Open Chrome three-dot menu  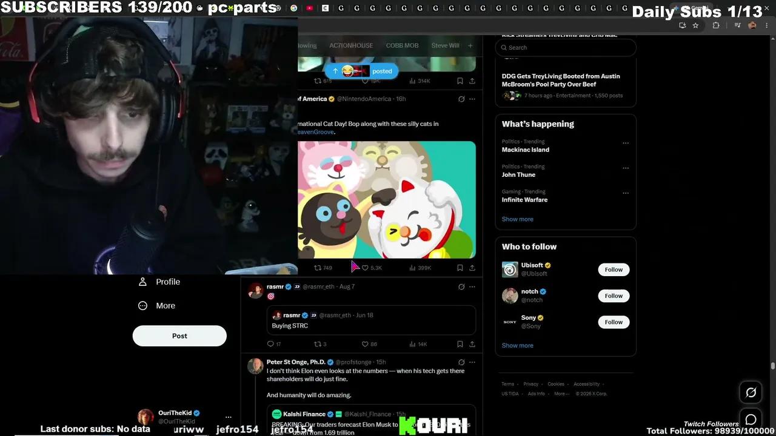click(766, 25)
